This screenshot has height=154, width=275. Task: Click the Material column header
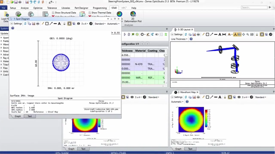click(140, 51)
